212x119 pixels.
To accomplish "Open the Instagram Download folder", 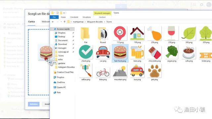I will tap(66, 67).
